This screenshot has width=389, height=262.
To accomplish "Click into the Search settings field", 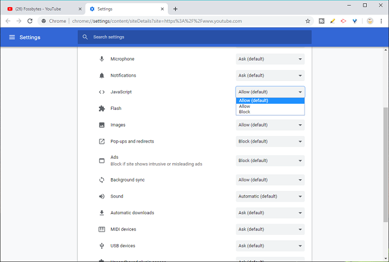I will tap(194, 37).
